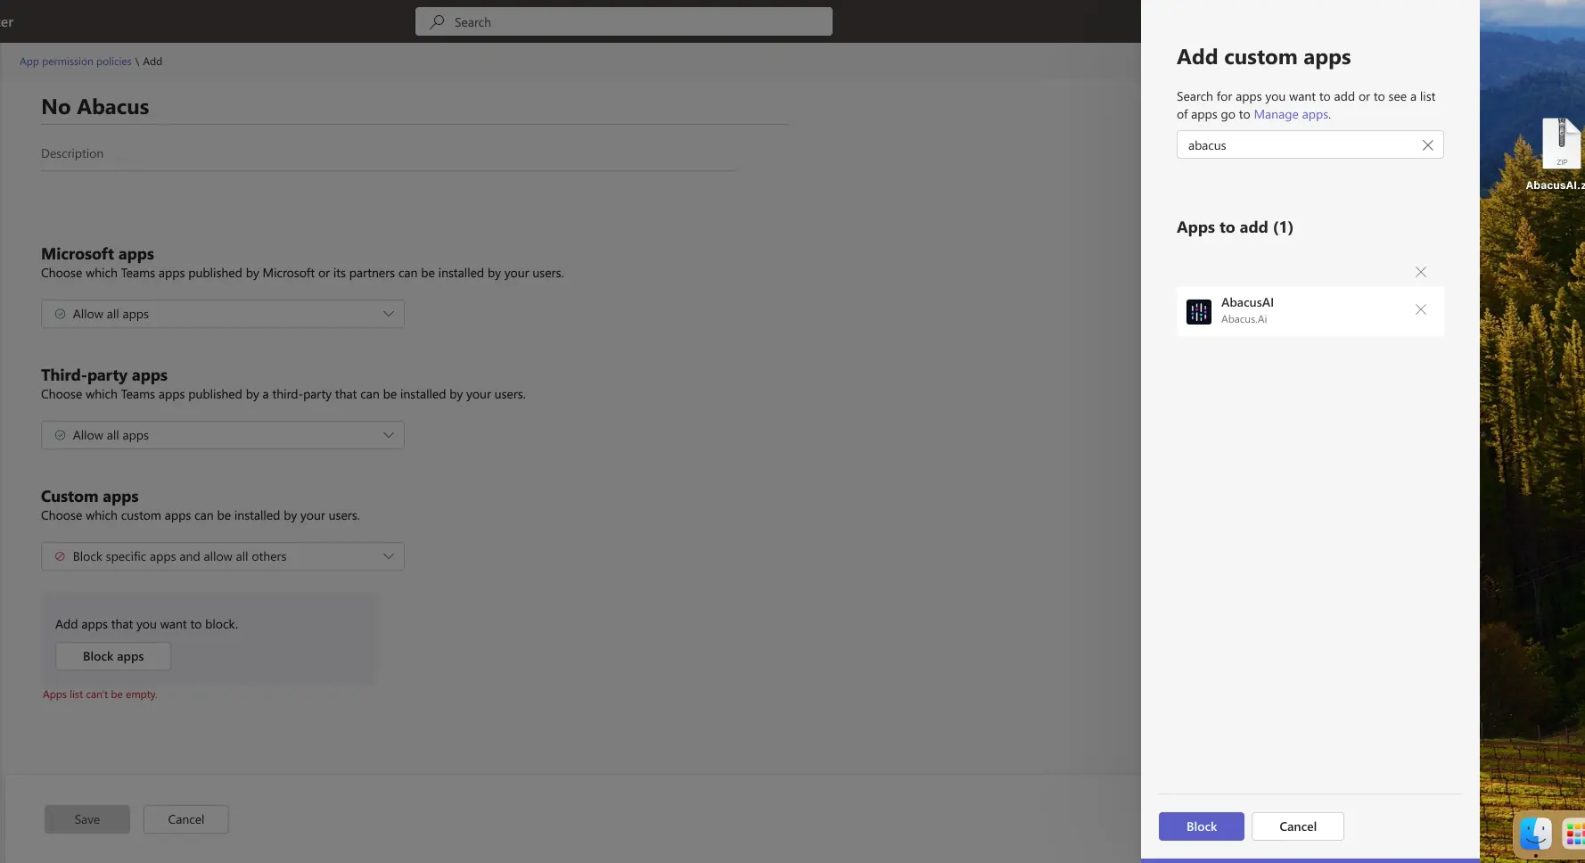Click the AbacusAI app logo icon
This screenshot has width=1585, height=863.
click(1198, 311)
